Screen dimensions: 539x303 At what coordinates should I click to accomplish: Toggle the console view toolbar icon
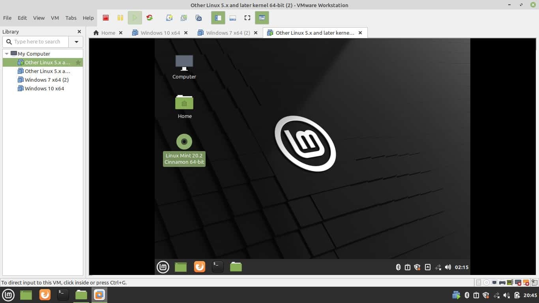[262, 18]
